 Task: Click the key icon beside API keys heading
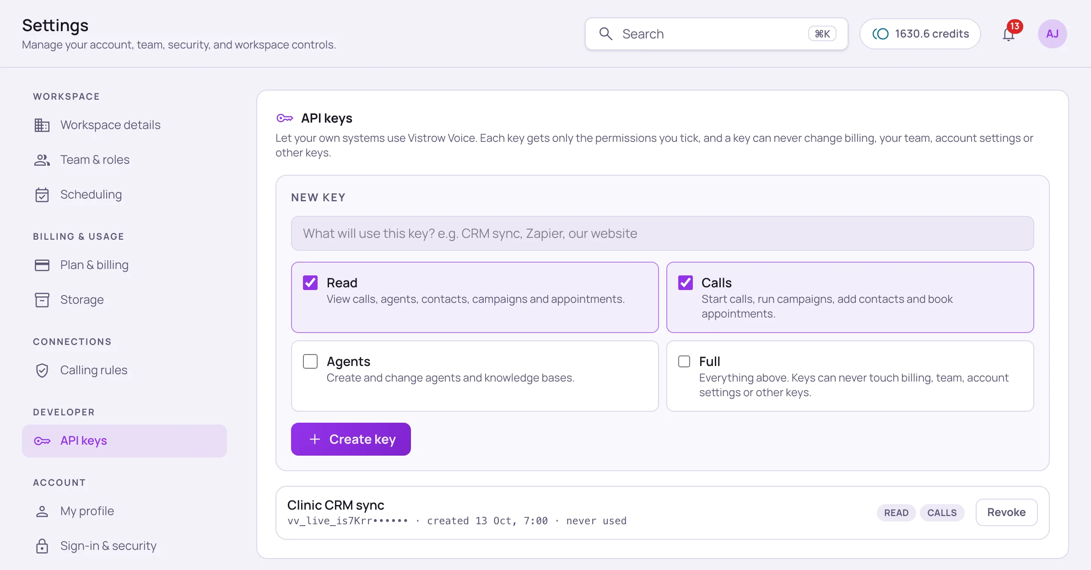click(285, 118)
